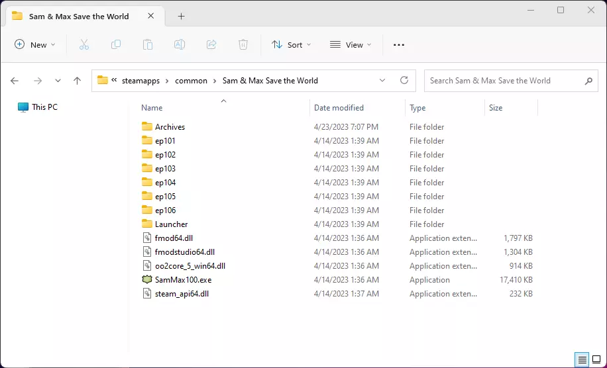Screen dimensions: 607x368
Task: Open the View layout dropdown
Action: click(x=351, y=45)
